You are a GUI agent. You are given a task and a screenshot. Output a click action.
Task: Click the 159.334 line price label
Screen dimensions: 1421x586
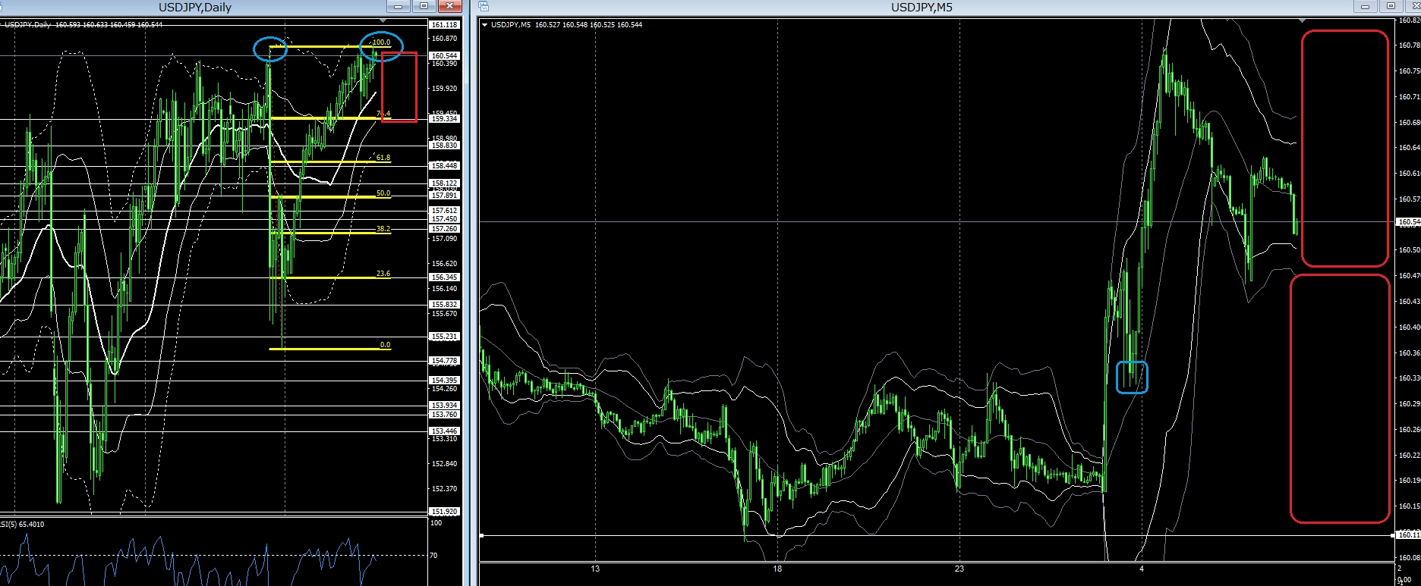click(x=444, y=119)
